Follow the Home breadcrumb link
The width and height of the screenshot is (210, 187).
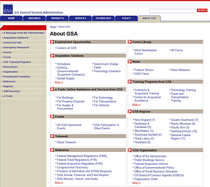53,27
